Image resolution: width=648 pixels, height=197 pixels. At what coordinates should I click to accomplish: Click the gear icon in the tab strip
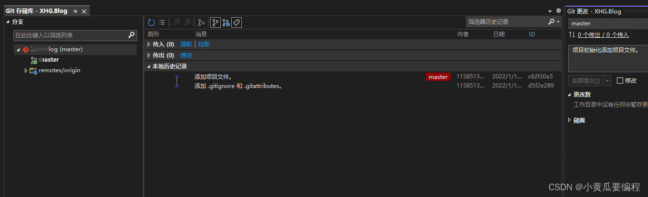point(558,11)
